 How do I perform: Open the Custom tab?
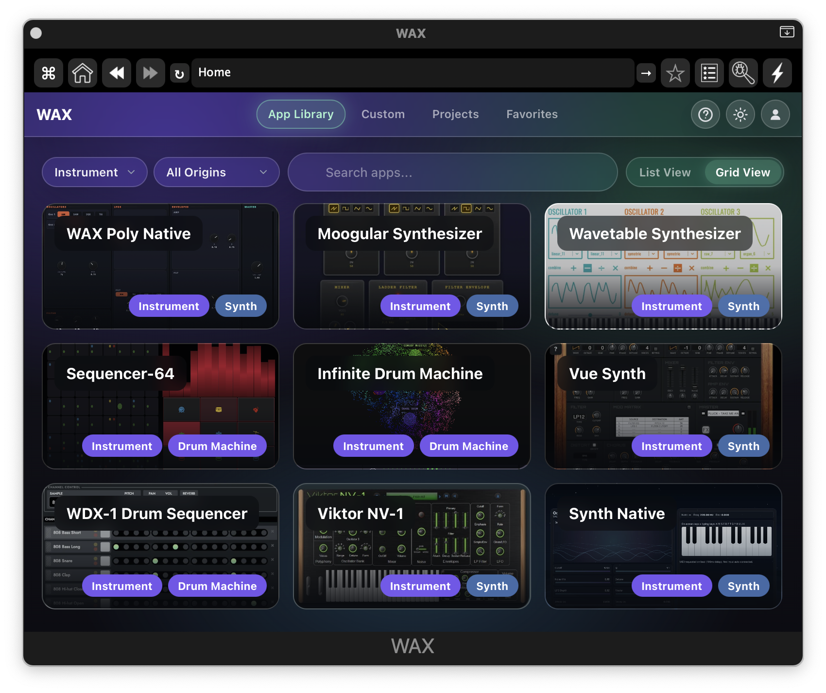point(383,114)
